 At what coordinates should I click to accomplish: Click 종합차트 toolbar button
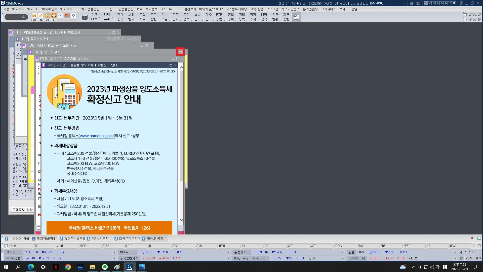point(142,17)
